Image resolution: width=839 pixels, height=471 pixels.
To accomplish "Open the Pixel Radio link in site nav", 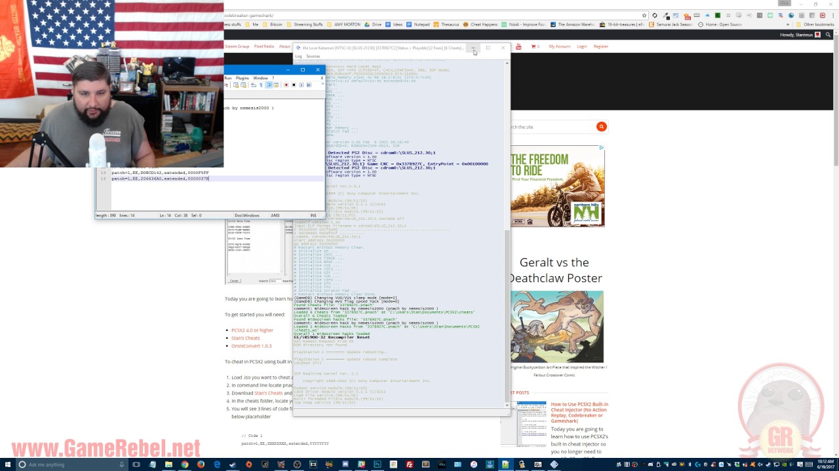I will click(264, 46).
